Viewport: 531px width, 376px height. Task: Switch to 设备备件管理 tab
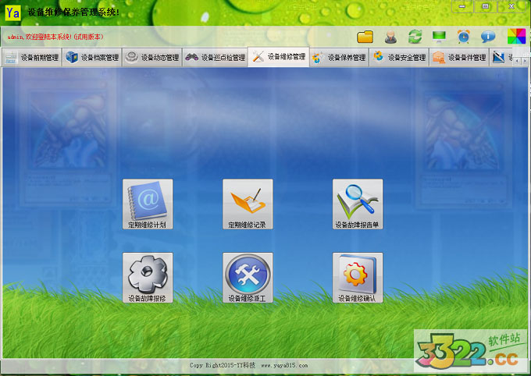click(459, 58)
